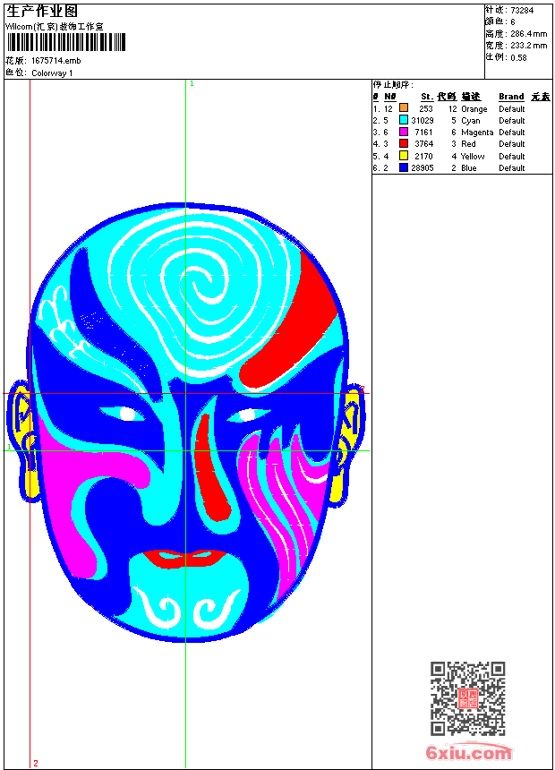Select the 'Colorway 1' text
555x770 pixels.
(52, 73)
